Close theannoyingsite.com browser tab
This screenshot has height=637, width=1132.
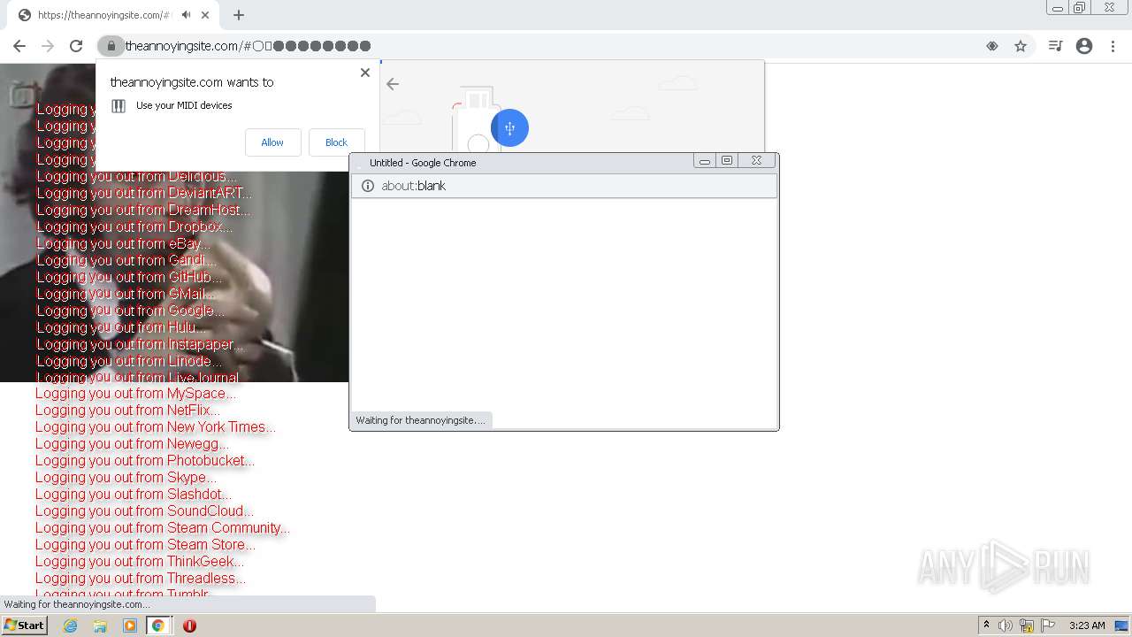[205, 15]
